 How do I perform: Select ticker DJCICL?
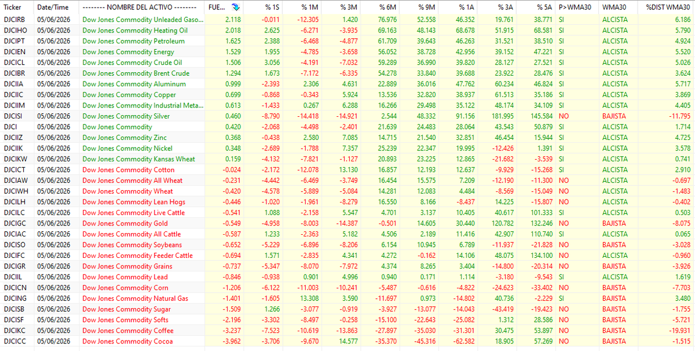click(x=13, y=62)
